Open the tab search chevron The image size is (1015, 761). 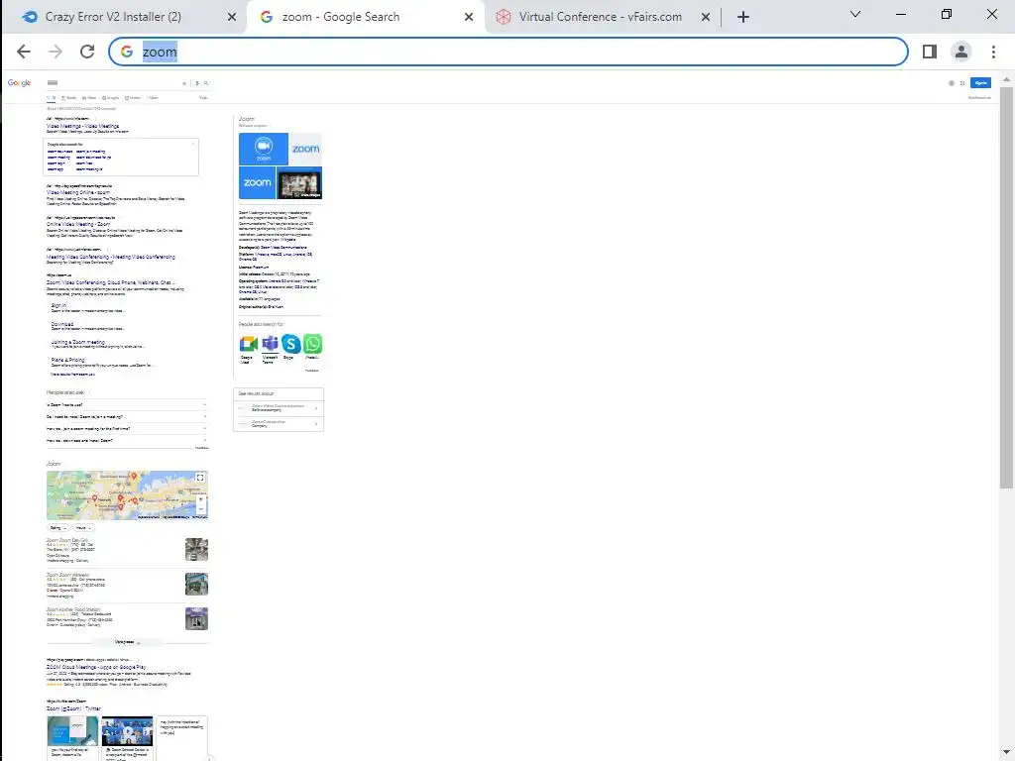click(x=855, y=14)
